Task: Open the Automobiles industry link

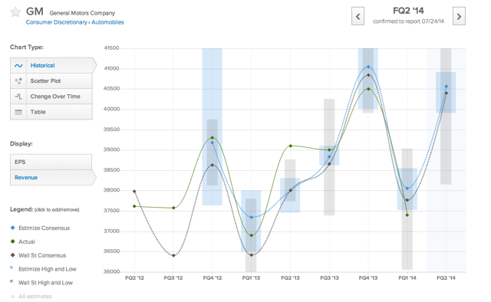Action: [x=107, y=22]
